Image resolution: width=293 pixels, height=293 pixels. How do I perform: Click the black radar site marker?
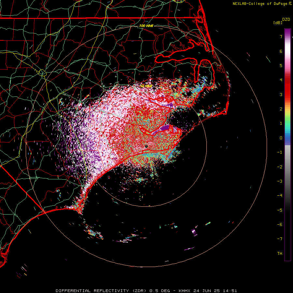[146, 146]
